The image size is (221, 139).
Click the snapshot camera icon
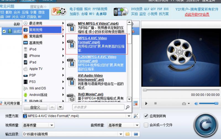point(184,103)
